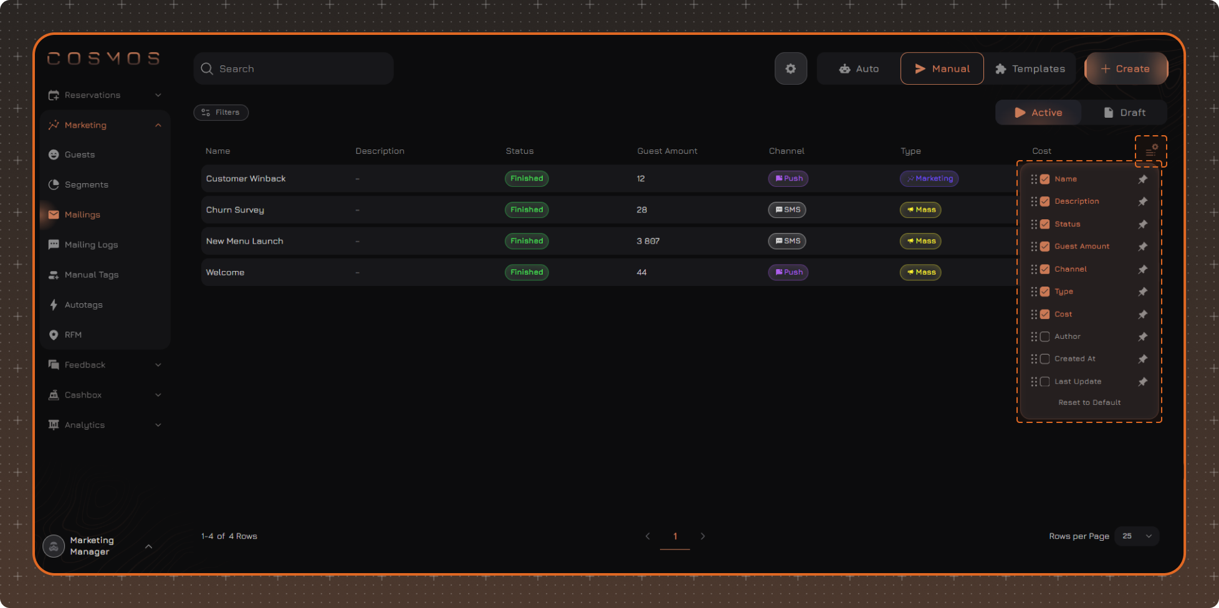Uncheck the Name column checkbox
Viewport: 1219px width, 608px height.
(x=1045, y=179)
